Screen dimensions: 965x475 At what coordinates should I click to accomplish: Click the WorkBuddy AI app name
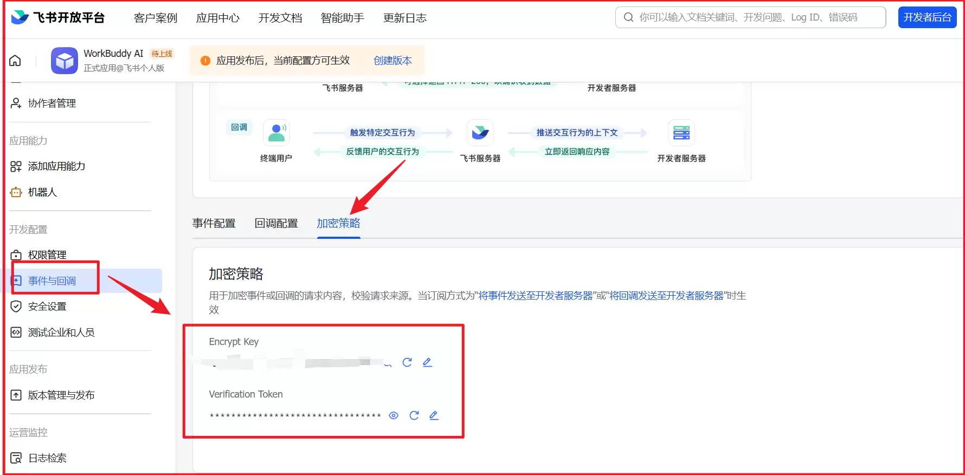point(113,53)
